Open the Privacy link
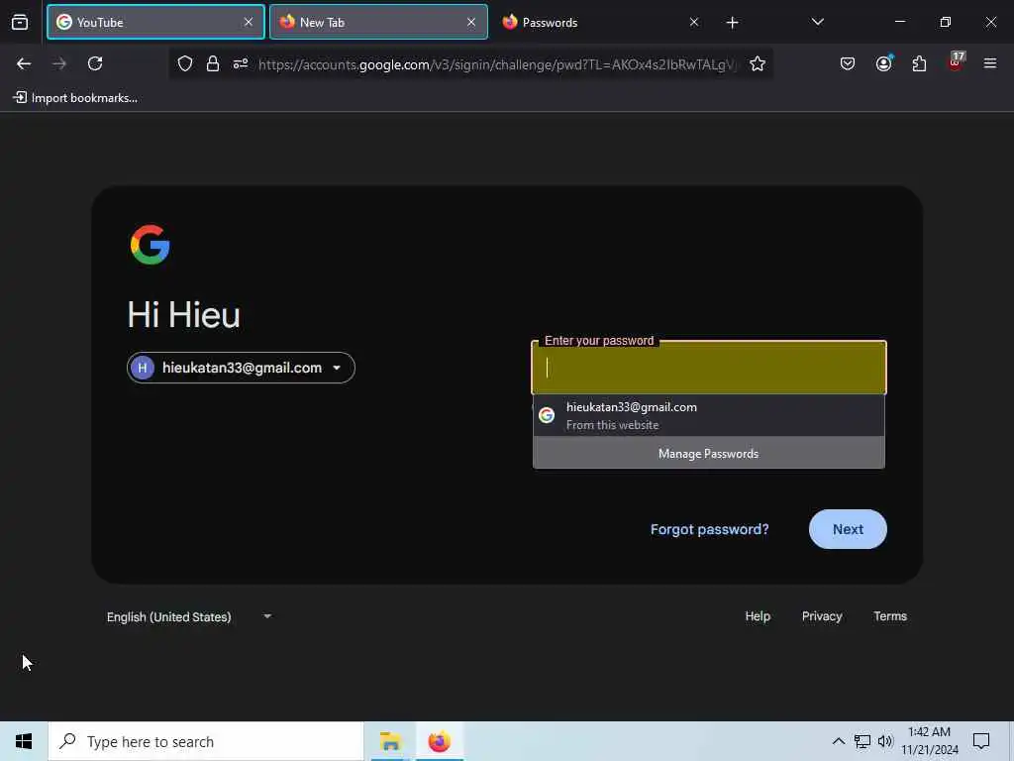The image size is (1014, 761). click(822, 616)
